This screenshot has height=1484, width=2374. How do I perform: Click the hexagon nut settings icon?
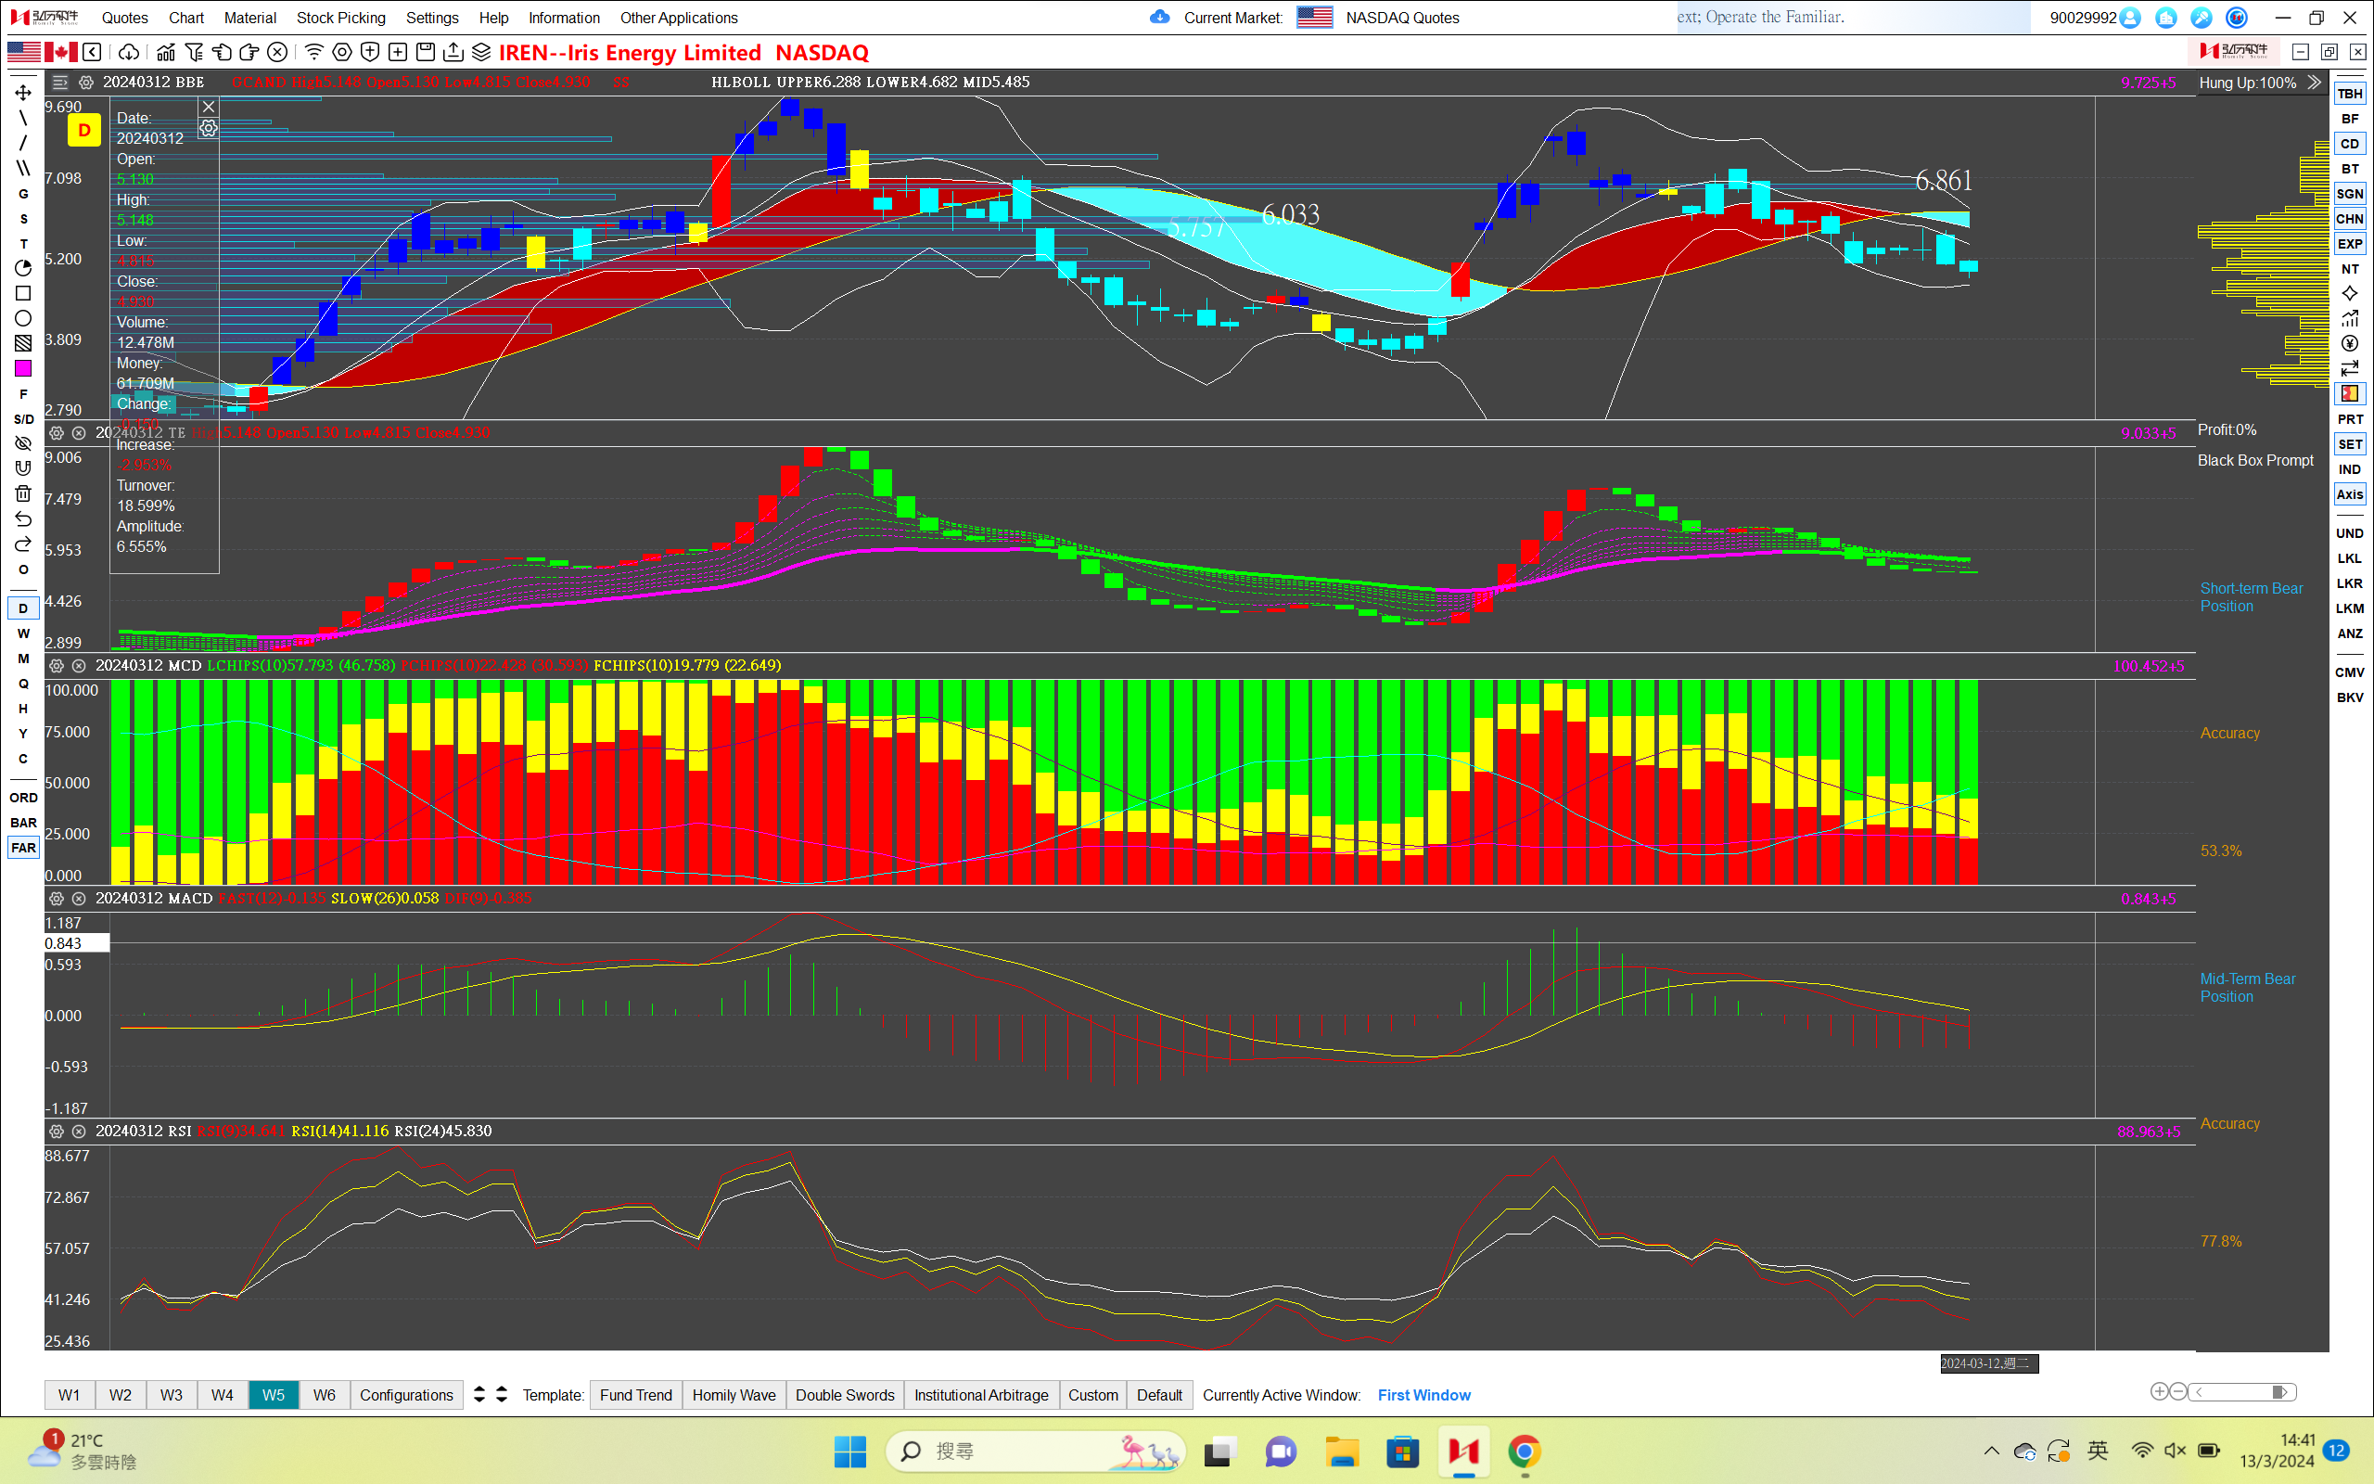pyautogui.click(x=342, y=52)
